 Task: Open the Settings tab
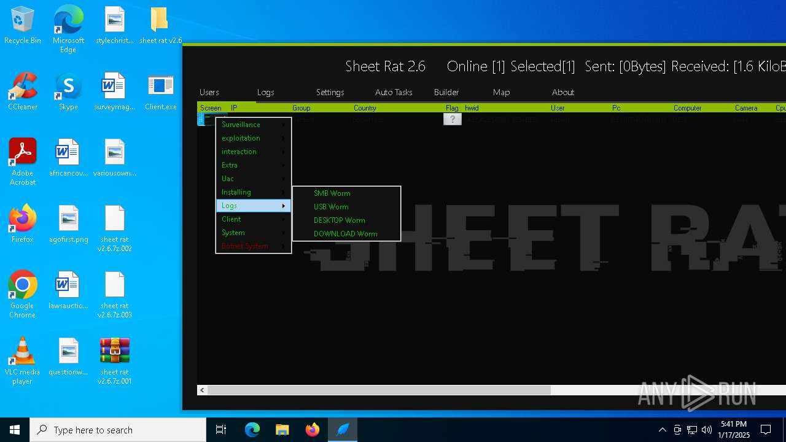tap(330, 92)
